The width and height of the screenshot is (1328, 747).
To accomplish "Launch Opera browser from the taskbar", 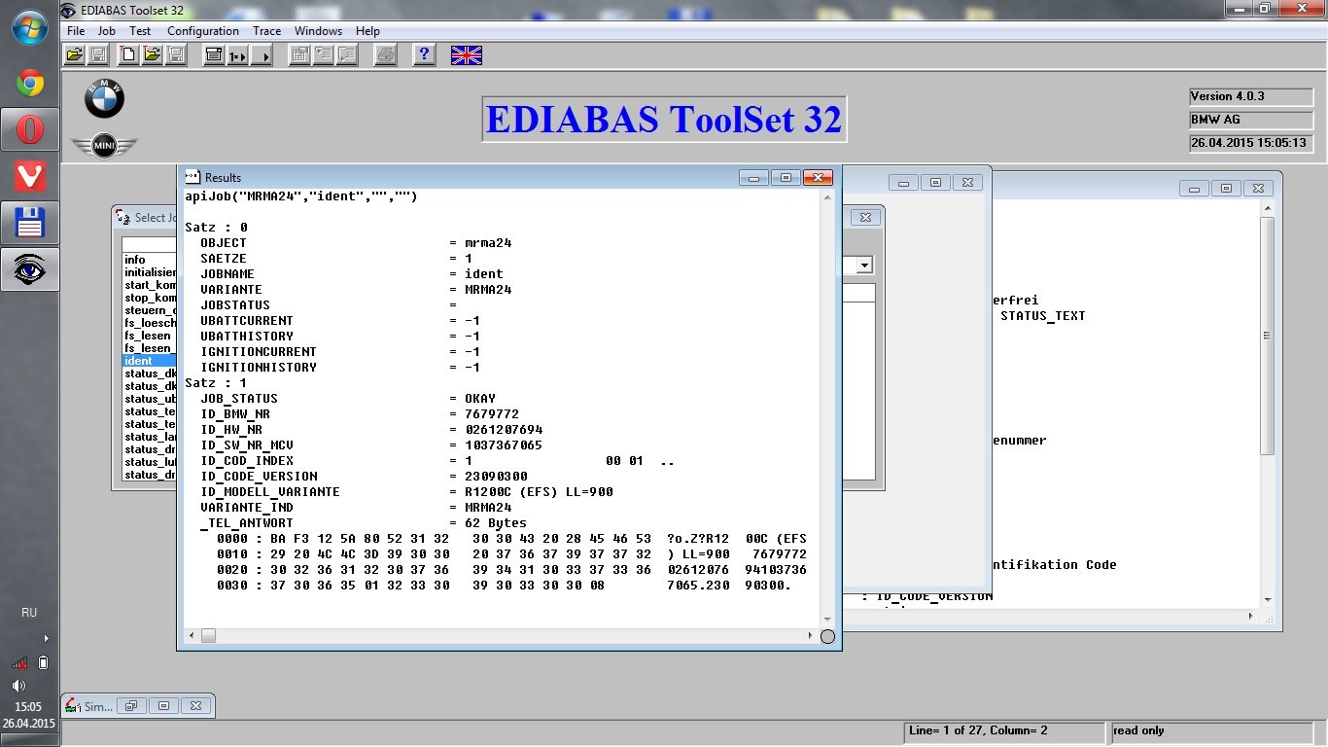I will pos(29,129).
